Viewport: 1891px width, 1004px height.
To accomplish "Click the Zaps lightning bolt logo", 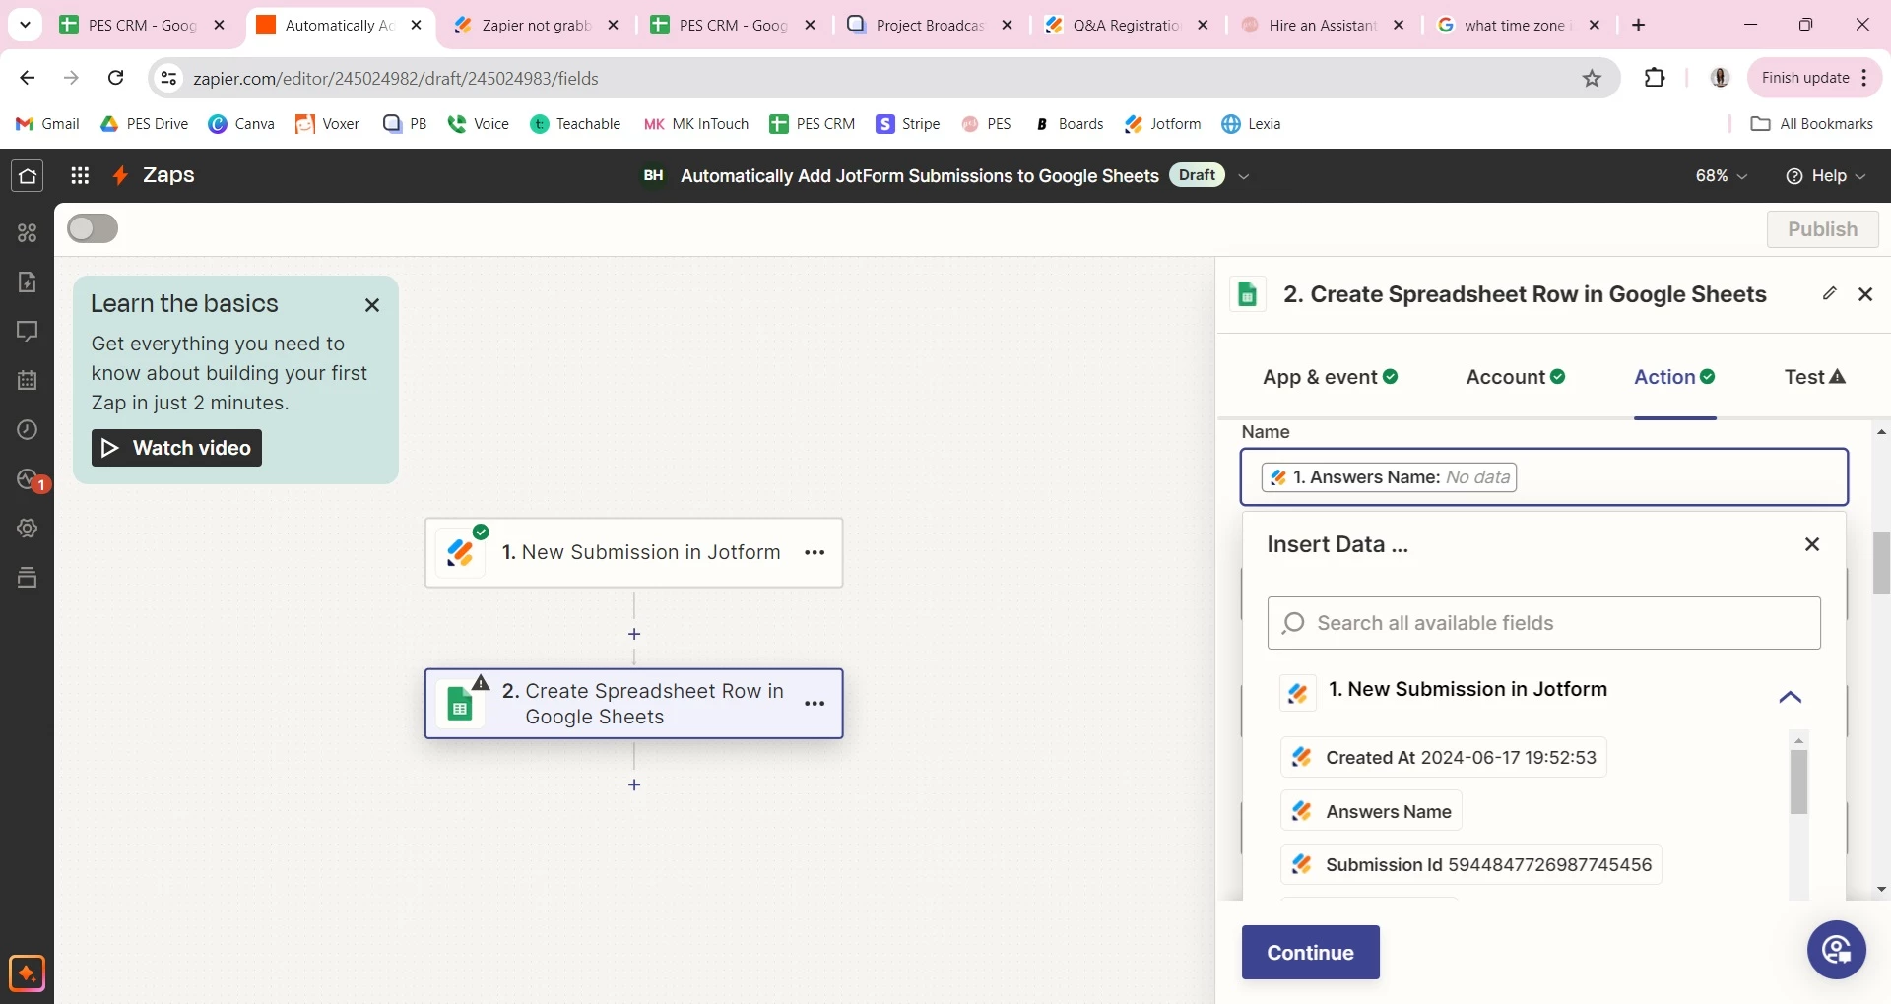I will pyautogui.click(x=120, y=176).
